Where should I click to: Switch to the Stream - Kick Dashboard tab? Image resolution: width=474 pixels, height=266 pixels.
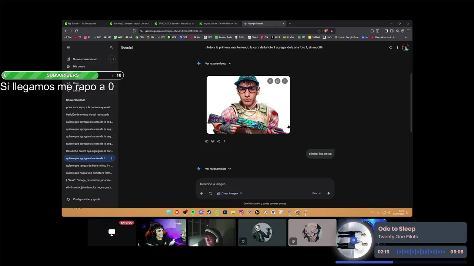click(84, 24)
